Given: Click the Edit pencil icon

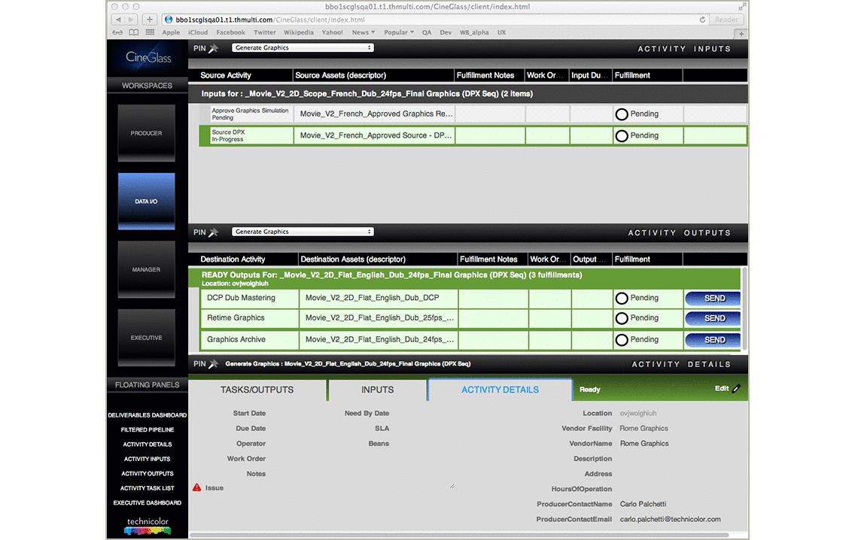Looking at the screenshot, I should [x=736, y=389].
